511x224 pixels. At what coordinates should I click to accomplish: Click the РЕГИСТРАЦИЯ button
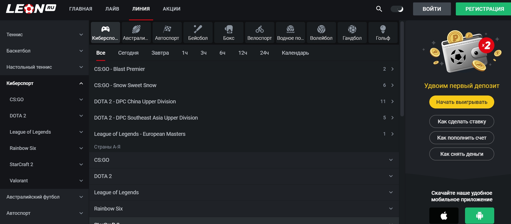[483, 9]
